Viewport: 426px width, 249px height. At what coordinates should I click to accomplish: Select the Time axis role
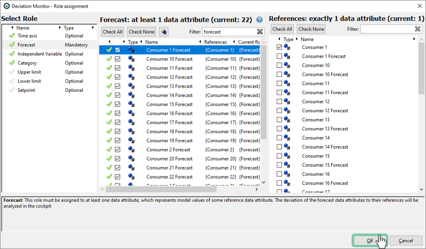point(49,35)
